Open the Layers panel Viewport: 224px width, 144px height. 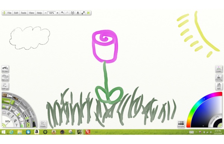click(x=219, y=69)
